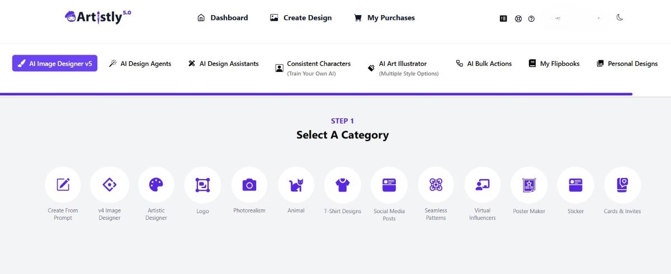Open the Social Media Posts category
Viewport: 671px width, 274px height.
pos(389,185)
